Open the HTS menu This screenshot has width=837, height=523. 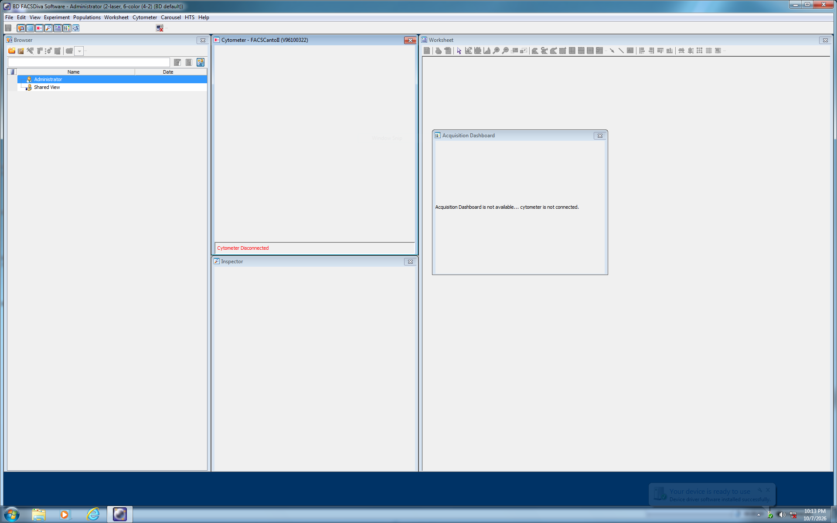point(190,17)
